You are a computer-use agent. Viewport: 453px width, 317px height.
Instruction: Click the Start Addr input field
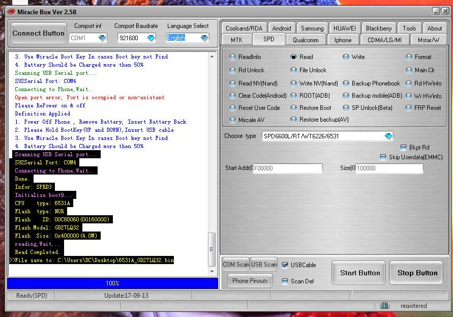click(287, 168)
